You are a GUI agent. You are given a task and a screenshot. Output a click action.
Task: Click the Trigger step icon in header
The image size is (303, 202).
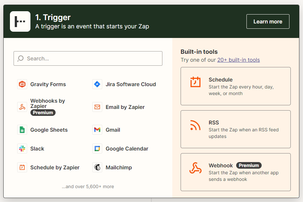point(20,21)
